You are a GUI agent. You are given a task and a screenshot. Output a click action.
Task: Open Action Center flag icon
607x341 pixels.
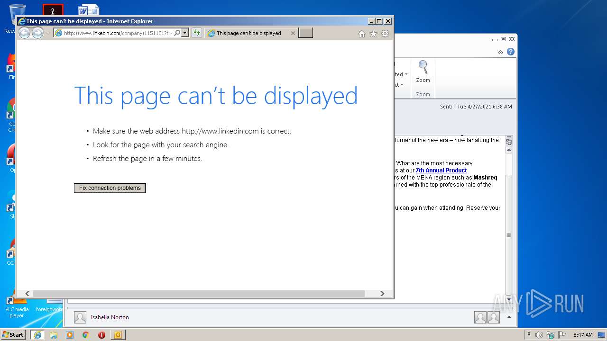[x=562, y=335]
